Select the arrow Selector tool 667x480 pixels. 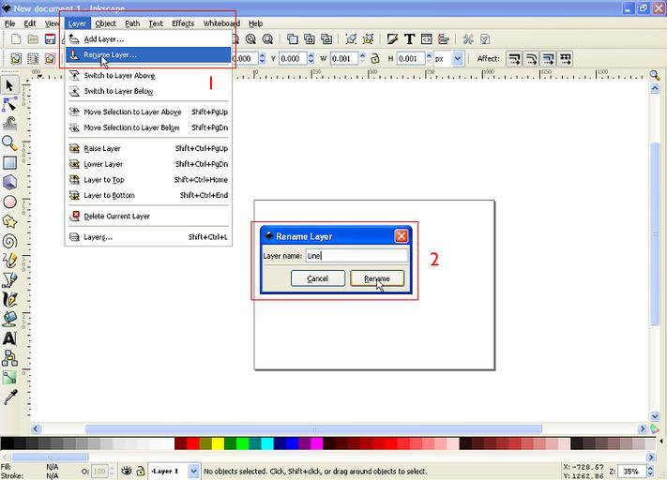pos(9,86)
